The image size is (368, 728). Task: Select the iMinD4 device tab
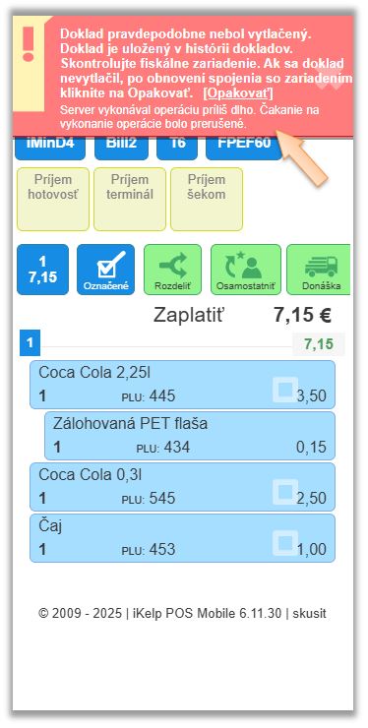[x=50, y=148]
